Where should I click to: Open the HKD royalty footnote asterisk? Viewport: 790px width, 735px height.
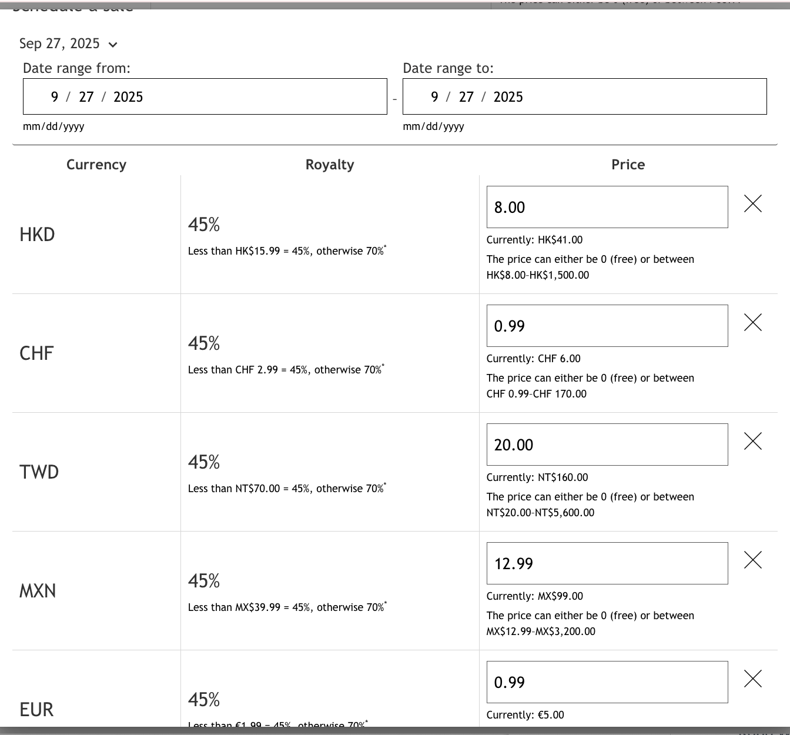[386, 247]
